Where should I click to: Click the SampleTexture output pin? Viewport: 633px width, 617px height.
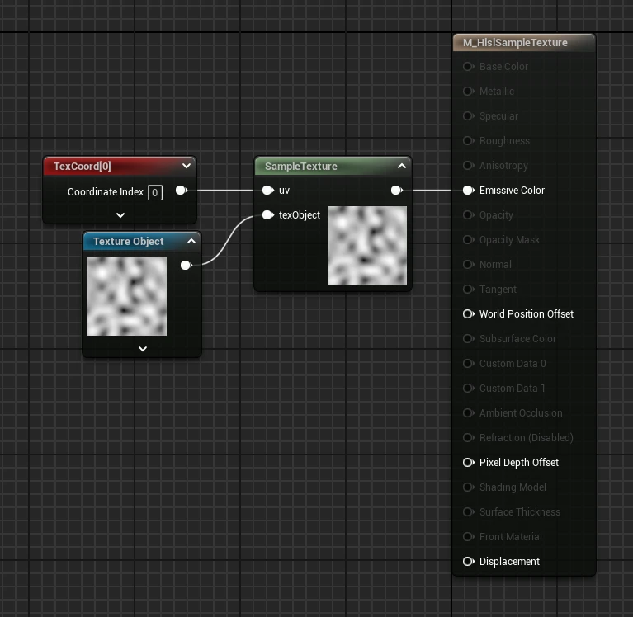click(x=396, y=191)
